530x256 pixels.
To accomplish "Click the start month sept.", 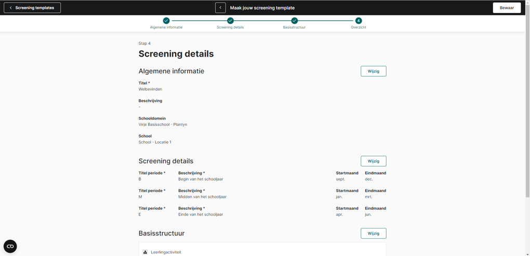I will click(340, 179).
